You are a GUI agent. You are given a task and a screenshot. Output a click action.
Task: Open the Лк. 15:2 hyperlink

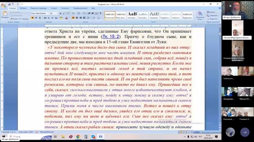click(111, 37)
